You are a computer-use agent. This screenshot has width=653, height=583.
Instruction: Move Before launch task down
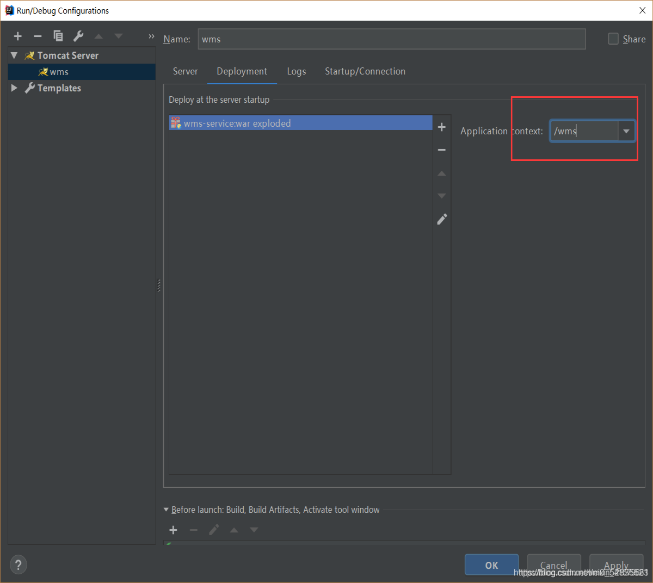pos(254,530)
